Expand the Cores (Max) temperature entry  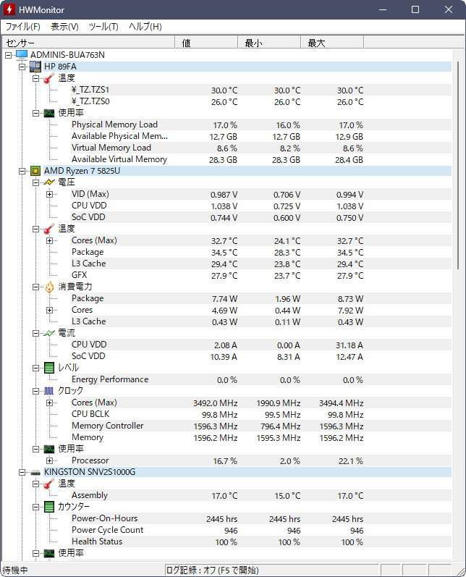coord(50,240)
